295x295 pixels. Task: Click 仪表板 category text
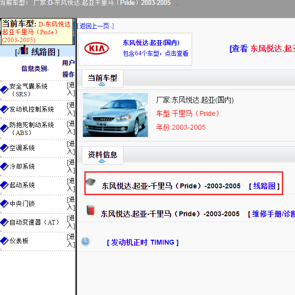tap(19, 241)
